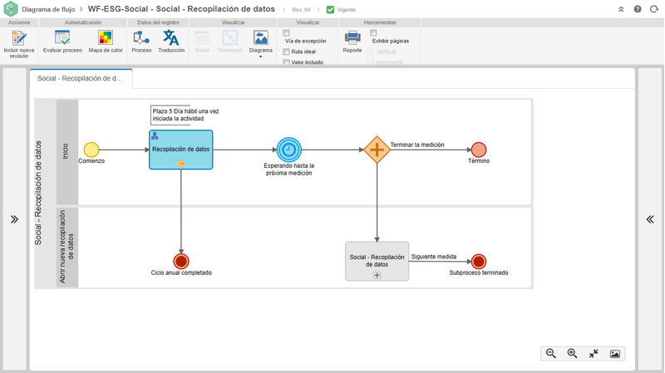Screen dimensions: 665x373
Task: Zoom in on the diagram
Action: pyautogui.click(x=572, y=354)
